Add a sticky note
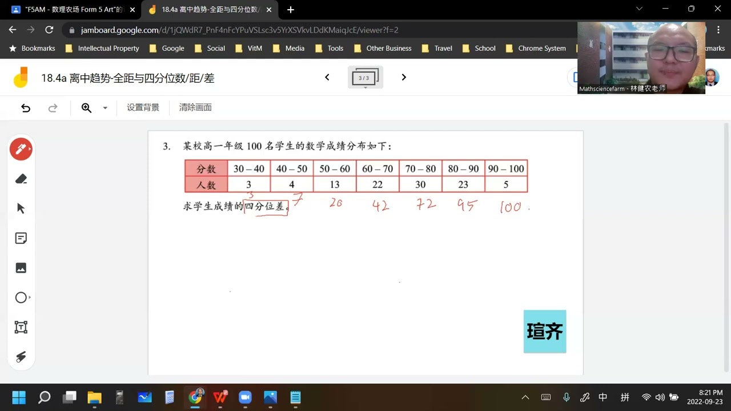Image resolution: width=731 pixels, height=411 pixels. [x=21, y=239]
